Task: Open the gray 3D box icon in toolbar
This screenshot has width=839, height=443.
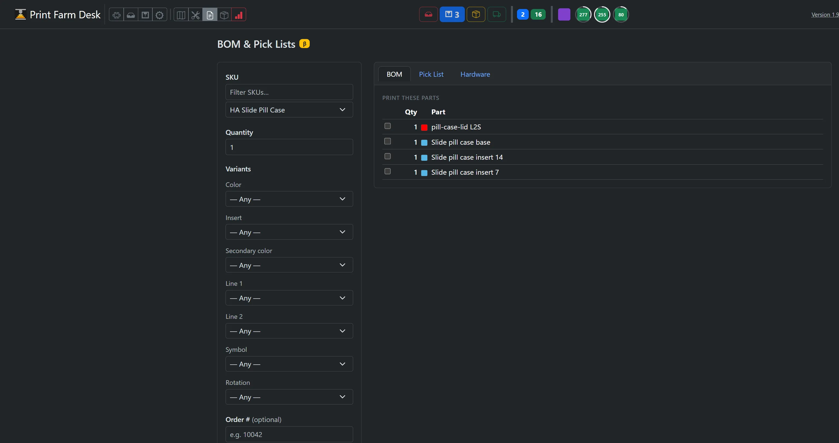Action: click(224, 15)
